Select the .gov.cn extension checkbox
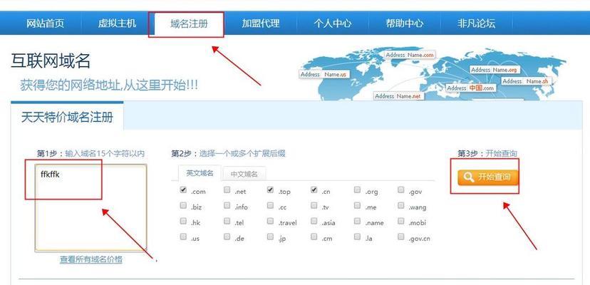Screen dimensions: 590x285 click(401, 238)
